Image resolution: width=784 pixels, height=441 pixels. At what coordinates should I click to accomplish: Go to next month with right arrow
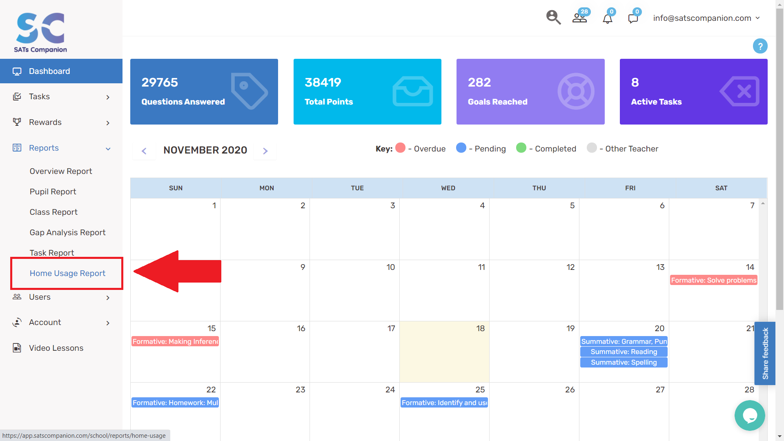265,151
